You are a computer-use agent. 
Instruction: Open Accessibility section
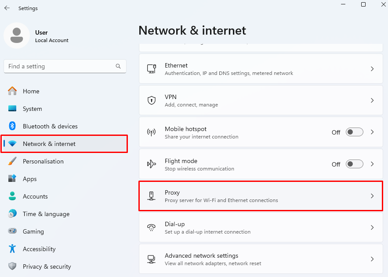[65, 249]
